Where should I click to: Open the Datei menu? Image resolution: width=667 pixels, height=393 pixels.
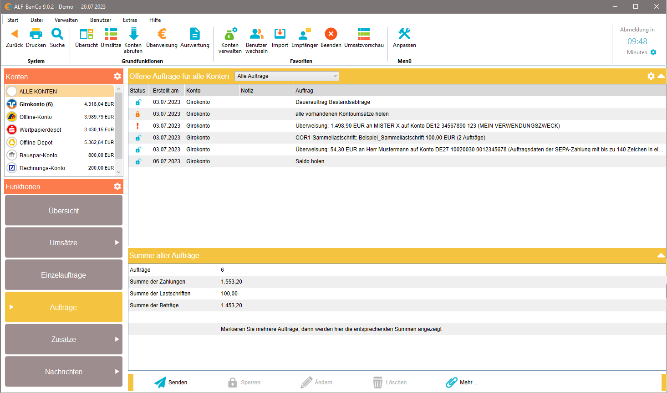(x=37, y=20)
